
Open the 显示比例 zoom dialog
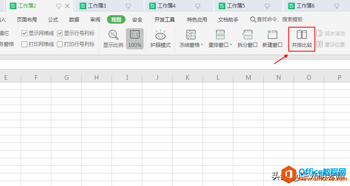pyautogui.click(x=113, y=39)
